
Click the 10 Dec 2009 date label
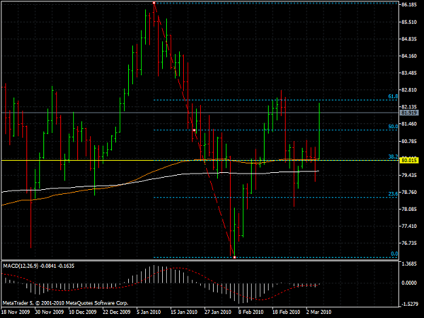tap(83, 312)
